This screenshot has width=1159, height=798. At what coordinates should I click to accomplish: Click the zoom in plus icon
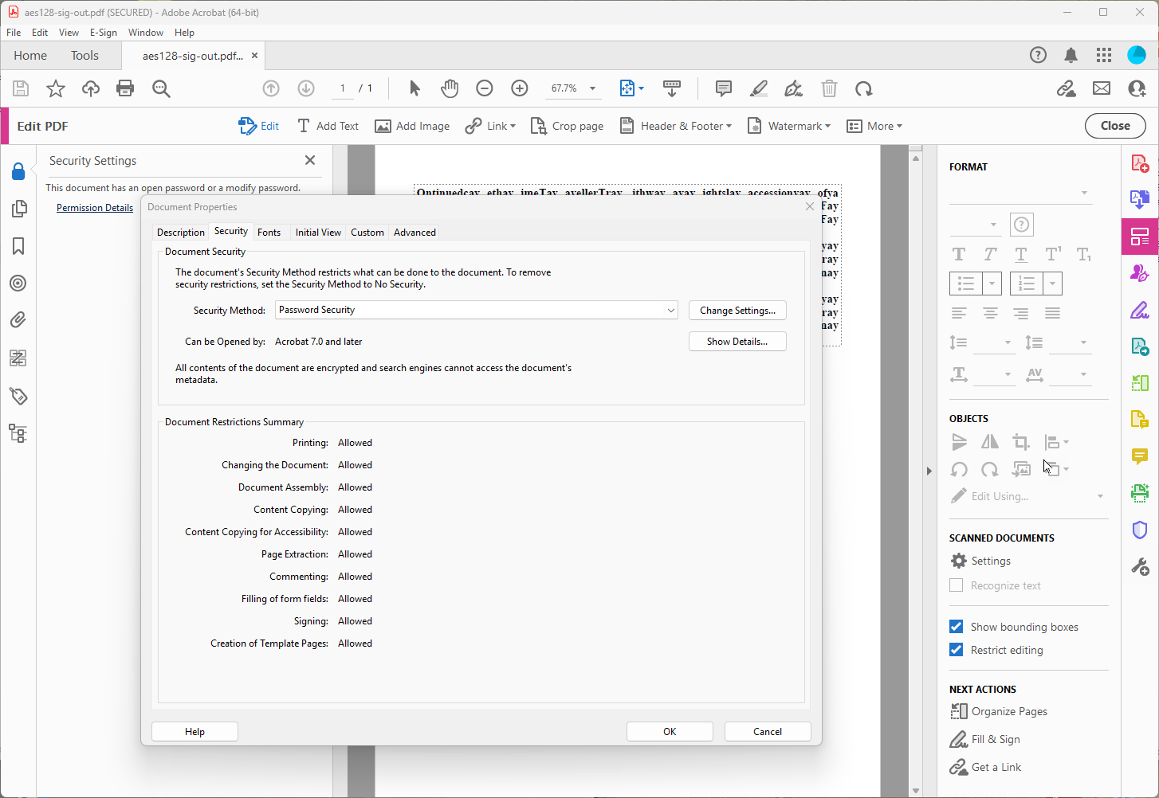point(520,88)
